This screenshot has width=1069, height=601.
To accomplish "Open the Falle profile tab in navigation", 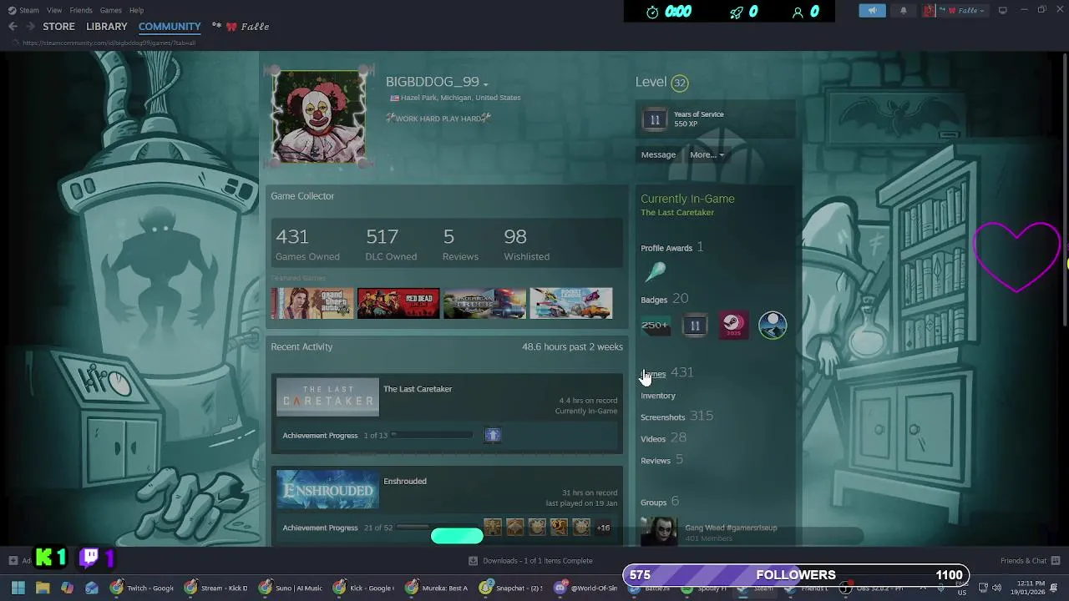I will click(x=241, y=27).
